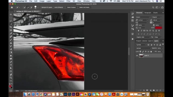
Task: Add a layer style with fx icon
Action: 144,90
